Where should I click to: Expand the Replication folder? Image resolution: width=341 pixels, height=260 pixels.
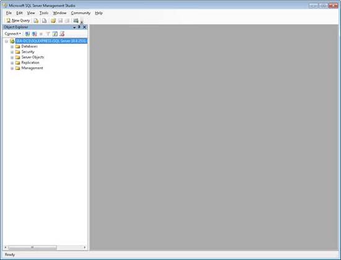click(x=12, y=63)
